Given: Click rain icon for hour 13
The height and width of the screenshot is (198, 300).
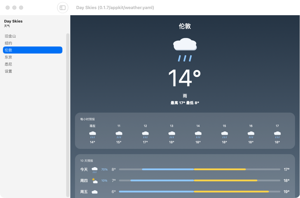Looking at the screenshot, I should pyautogui.click(x=172, y=135).
